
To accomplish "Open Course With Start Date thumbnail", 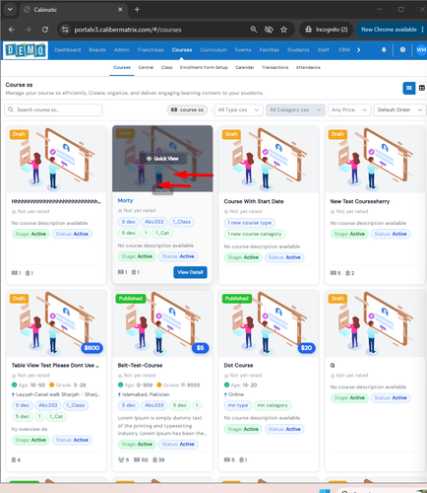I will pyautogui.click(x=269, y=160).
